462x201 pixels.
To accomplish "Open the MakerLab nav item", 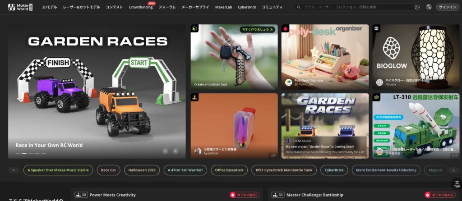I will pos(224,7).
